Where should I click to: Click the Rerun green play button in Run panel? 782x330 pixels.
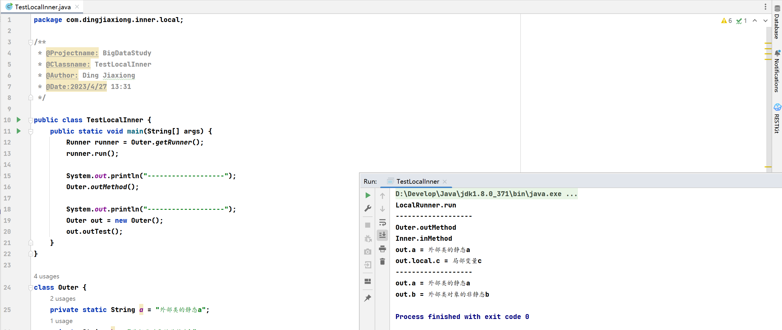point(368,195)
